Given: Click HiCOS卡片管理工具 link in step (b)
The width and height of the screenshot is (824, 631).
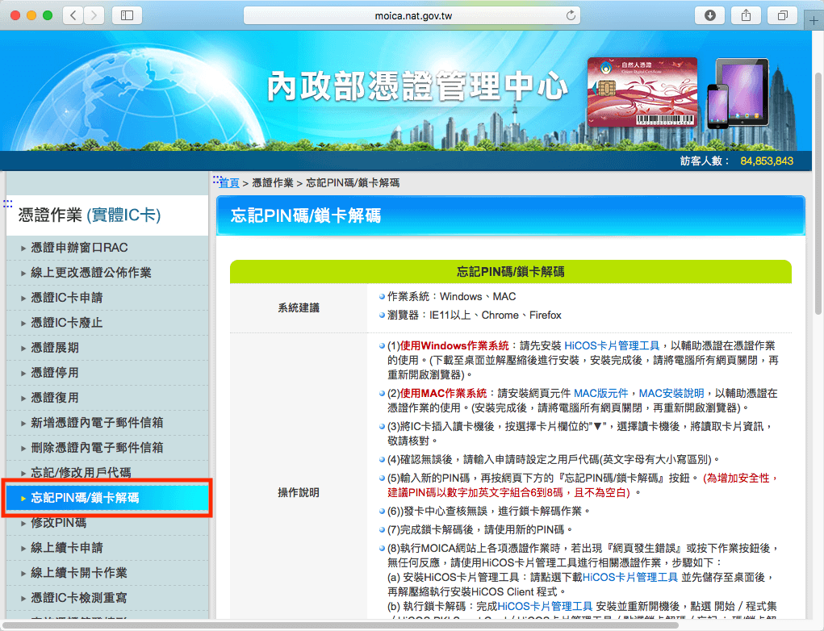Looking at the screenshot, I should (545, 606).
